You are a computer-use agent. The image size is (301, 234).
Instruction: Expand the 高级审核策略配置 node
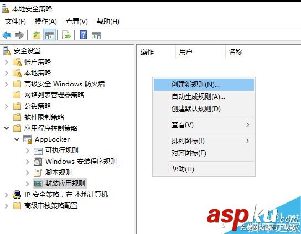pyautogui.click(x=6, y=206)
